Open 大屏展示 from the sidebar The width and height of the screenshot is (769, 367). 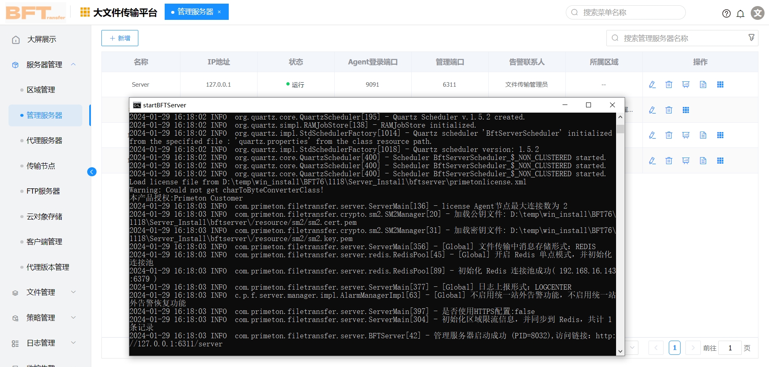click(x=41, y=39)
